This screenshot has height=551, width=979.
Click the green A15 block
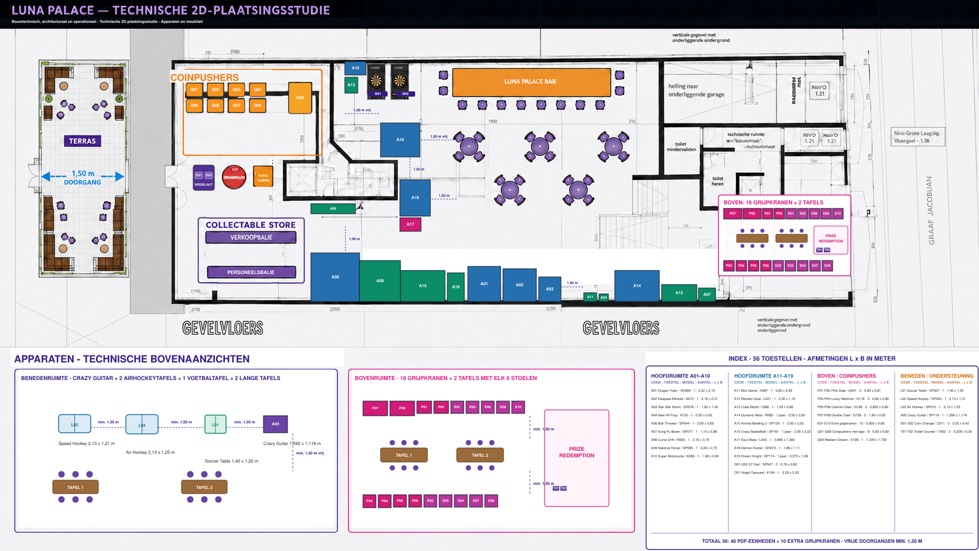pyautogui.click(x=423, y=286)
